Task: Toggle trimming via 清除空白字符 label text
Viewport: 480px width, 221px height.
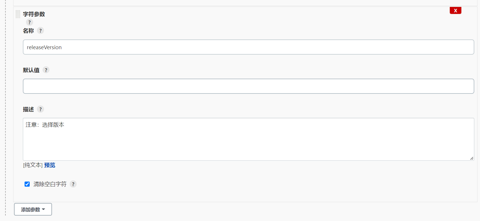Action: [x=50, y=184]
